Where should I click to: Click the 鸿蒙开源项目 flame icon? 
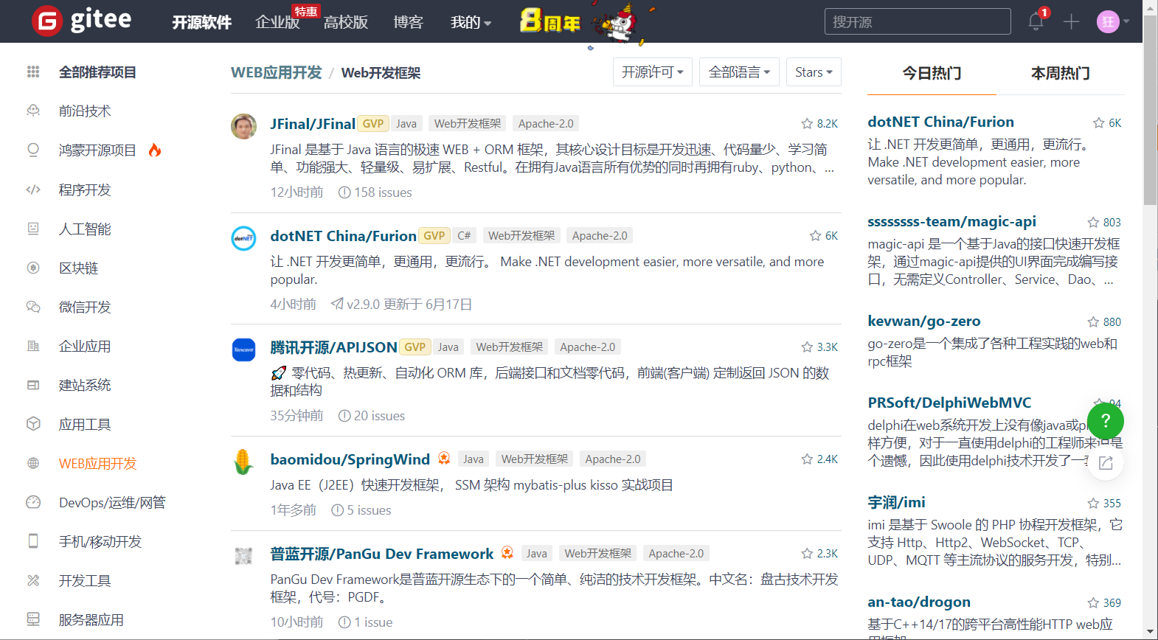(x=154, y=150)
